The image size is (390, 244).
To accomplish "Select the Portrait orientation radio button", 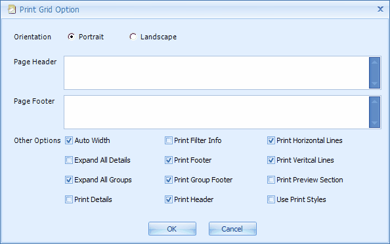I will coord(72,37).
